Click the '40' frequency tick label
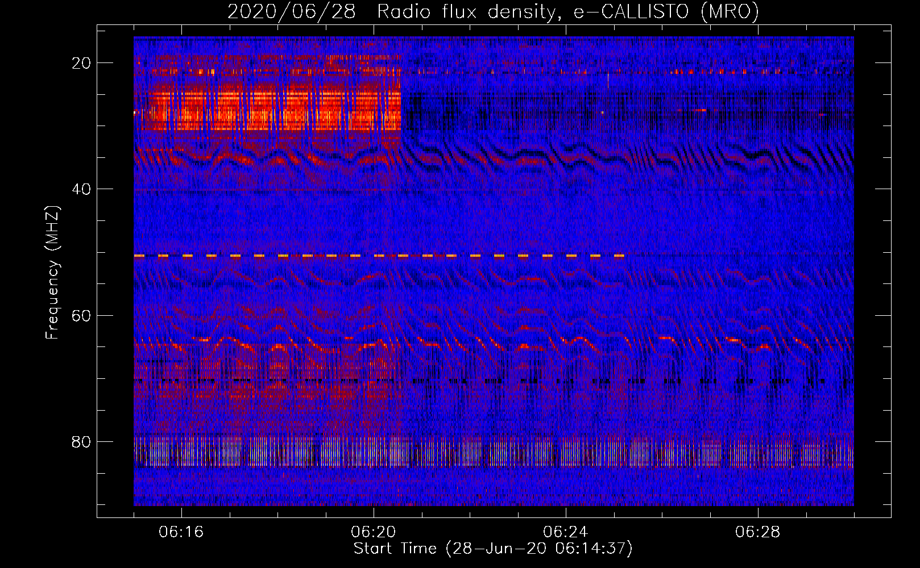Image resolution: width=920 pixels, height=568 pixels. coord(81,189)
